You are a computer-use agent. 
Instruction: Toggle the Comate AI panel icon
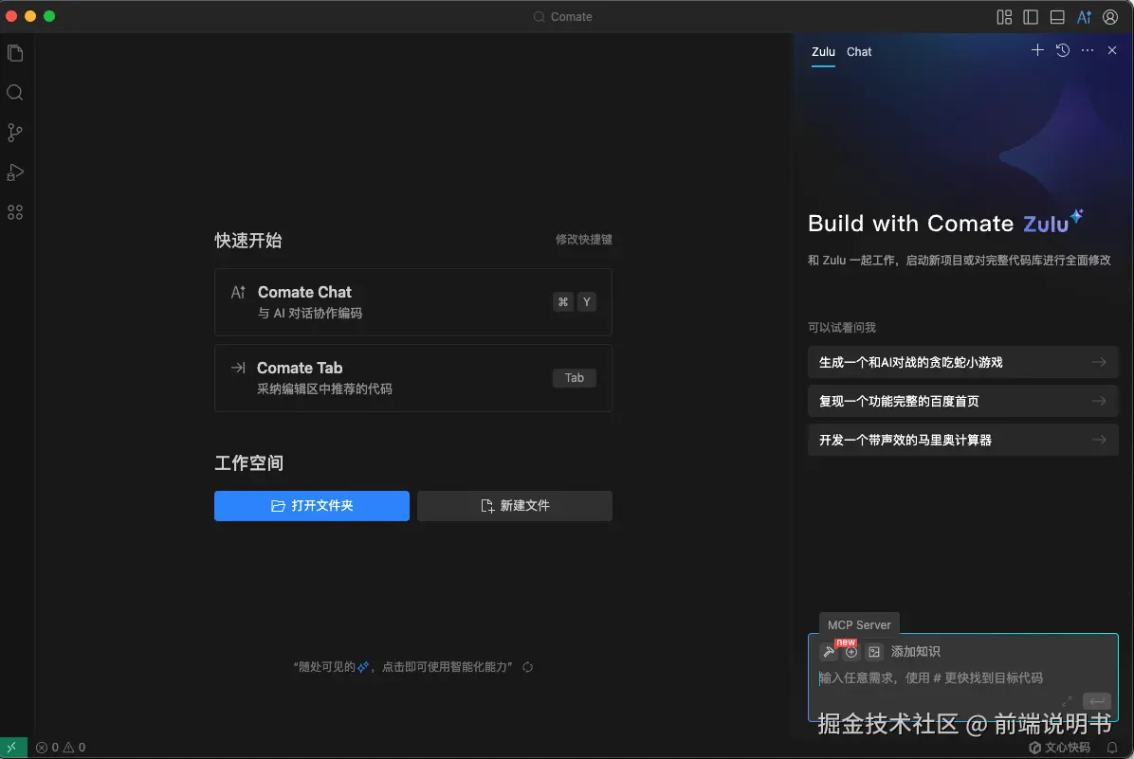point(1084,17)
